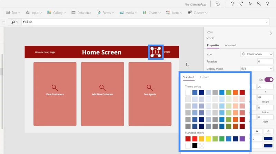Image resolution: width=276 pixels, height=154 pixels.
Task: Switch to the Advanced tab
Action: tap(230, 45)
